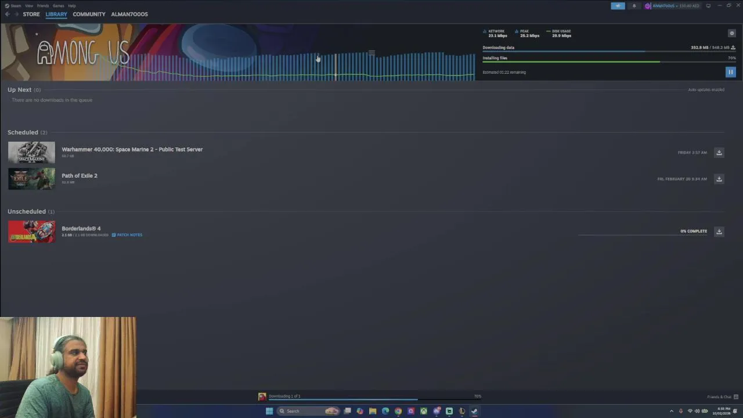743x418 pixels.
Task: Switch to the STORE tab
Action: [x=31, y=14]
